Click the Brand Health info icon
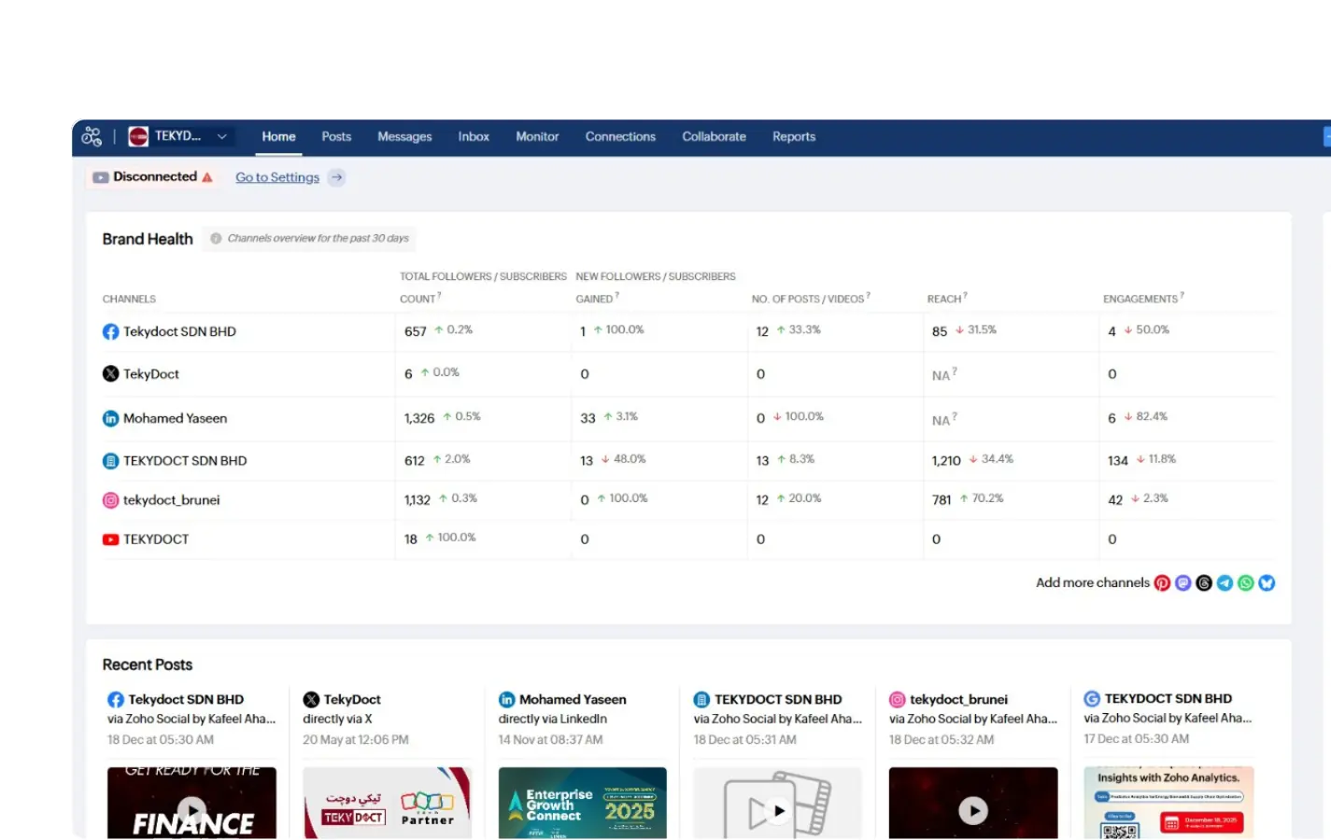The image size is (1331, 840). click(216, 239)
